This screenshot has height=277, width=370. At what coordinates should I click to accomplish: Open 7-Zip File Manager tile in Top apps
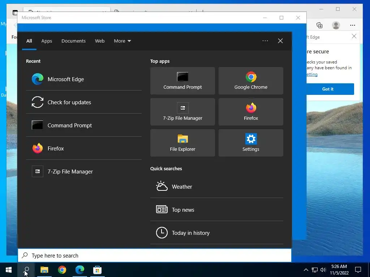coord(182,112)
